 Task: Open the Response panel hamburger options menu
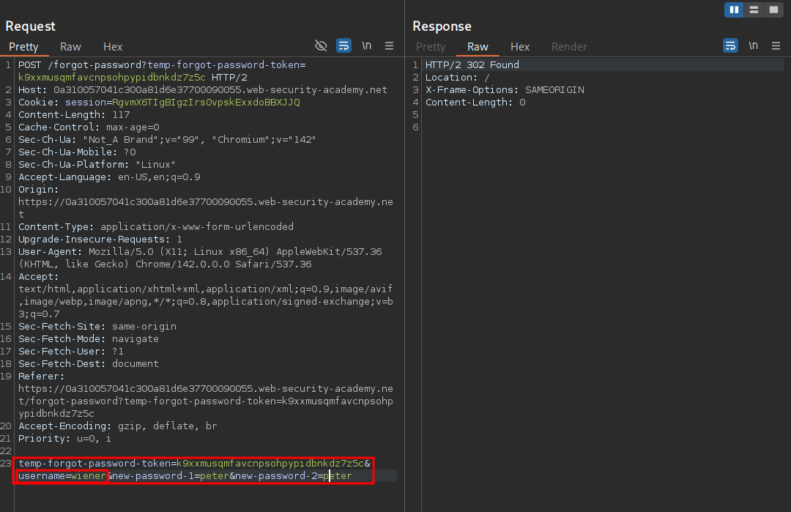(x=776, y=45)
